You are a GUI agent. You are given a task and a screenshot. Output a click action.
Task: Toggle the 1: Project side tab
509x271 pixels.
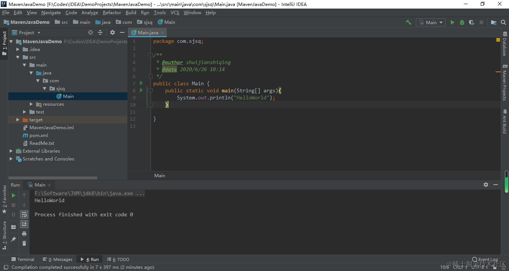click(4, 43)
